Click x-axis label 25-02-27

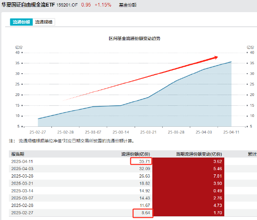(x=38, y=132)
